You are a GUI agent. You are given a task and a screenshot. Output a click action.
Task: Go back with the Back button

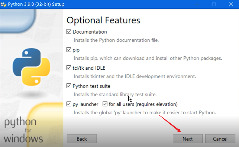(x=82, y=139)
